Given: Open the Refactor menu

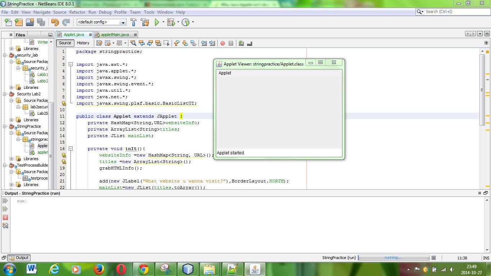Looking at the screenshot, I should [77, 12].
